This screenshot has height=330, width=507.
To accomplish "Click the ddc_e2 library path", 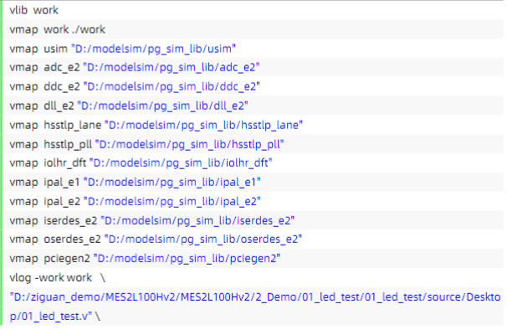I will (172, 86).
